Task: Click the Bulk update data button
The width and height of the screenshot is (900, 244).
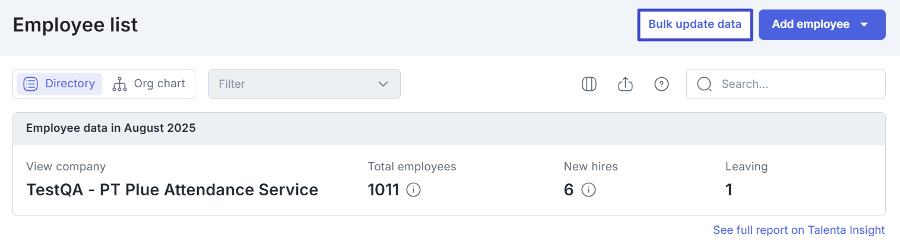Action: point(695,24)
